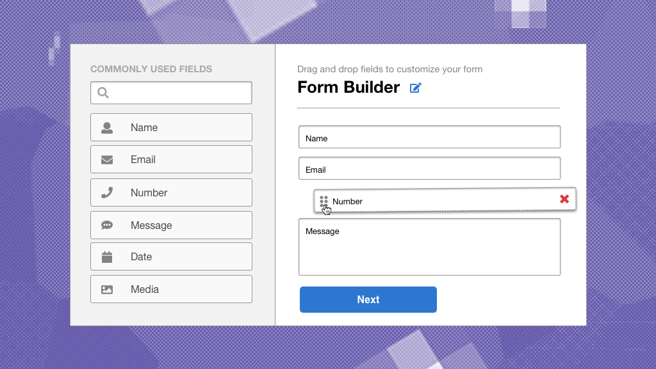Click the drag handle dots on Number field

[x=324, y=201]
